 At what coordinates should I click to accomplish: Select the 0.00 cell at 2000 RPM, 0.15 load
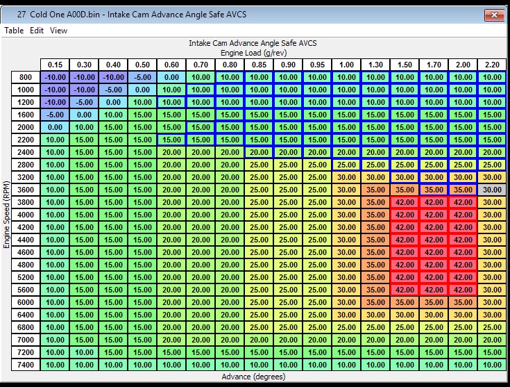click(x=55, y=127)
